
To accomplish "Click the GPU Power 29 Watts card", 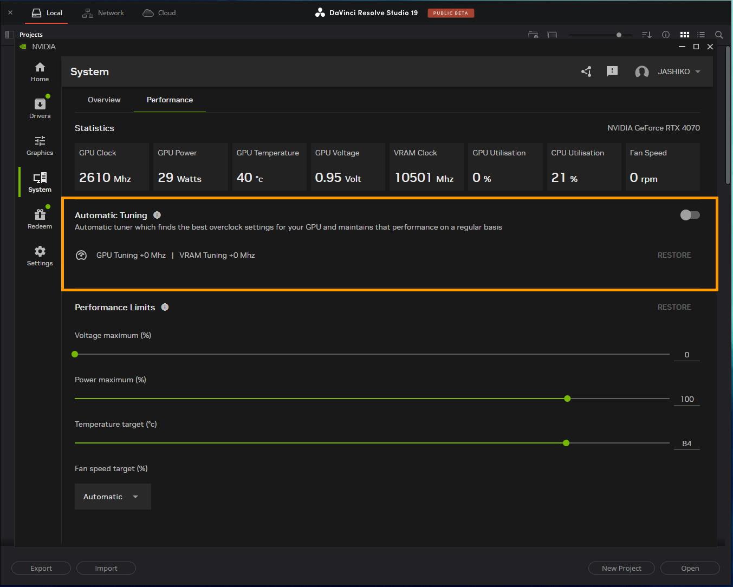I will click(191, 167).
